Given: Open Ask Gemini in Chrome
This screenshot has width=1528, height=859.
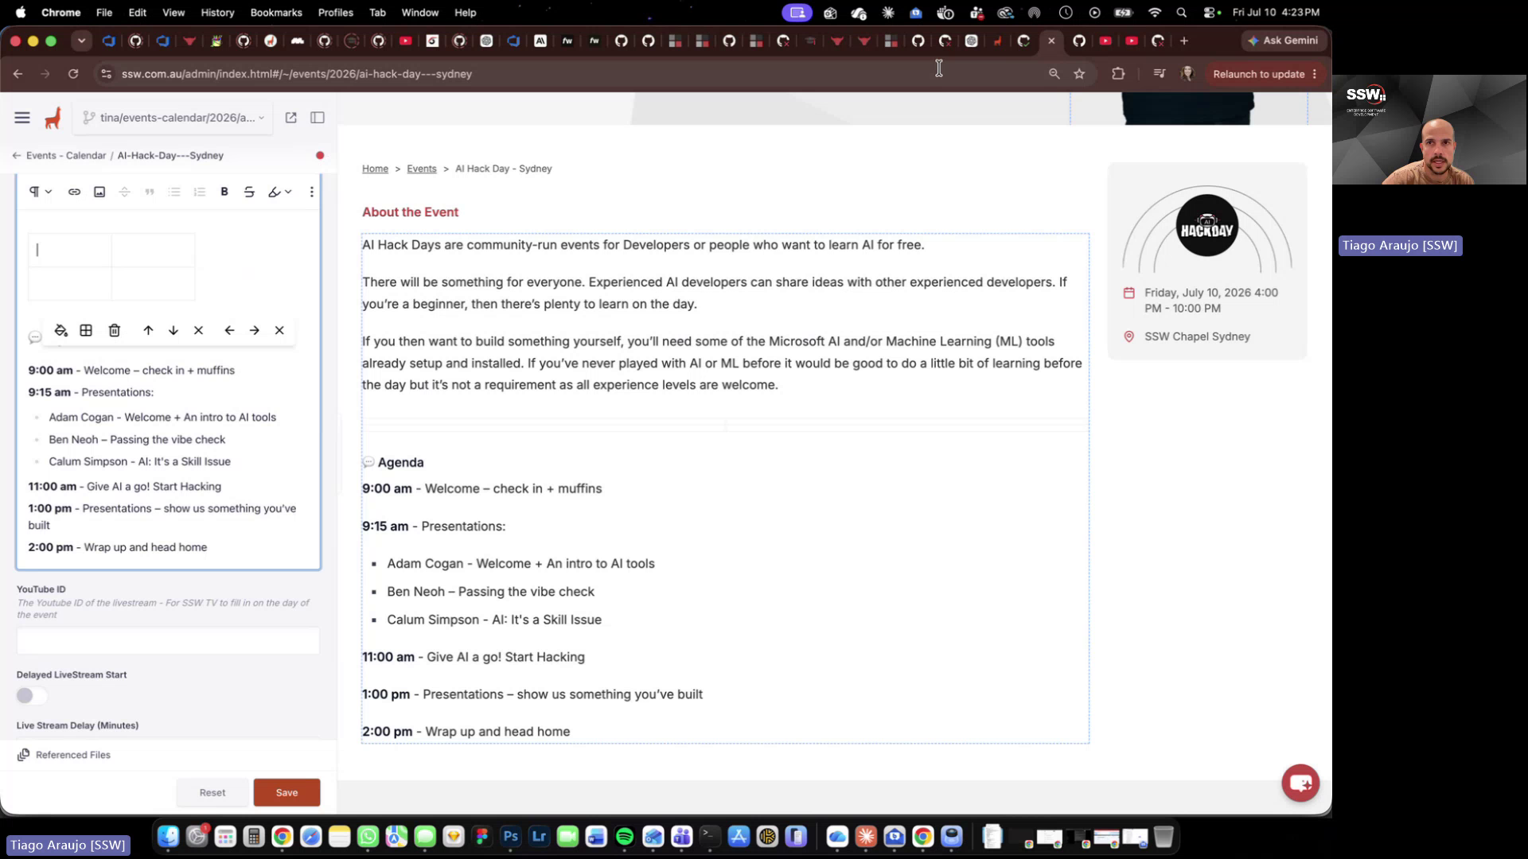Looking at the screenshot, I should (1283, 41).
